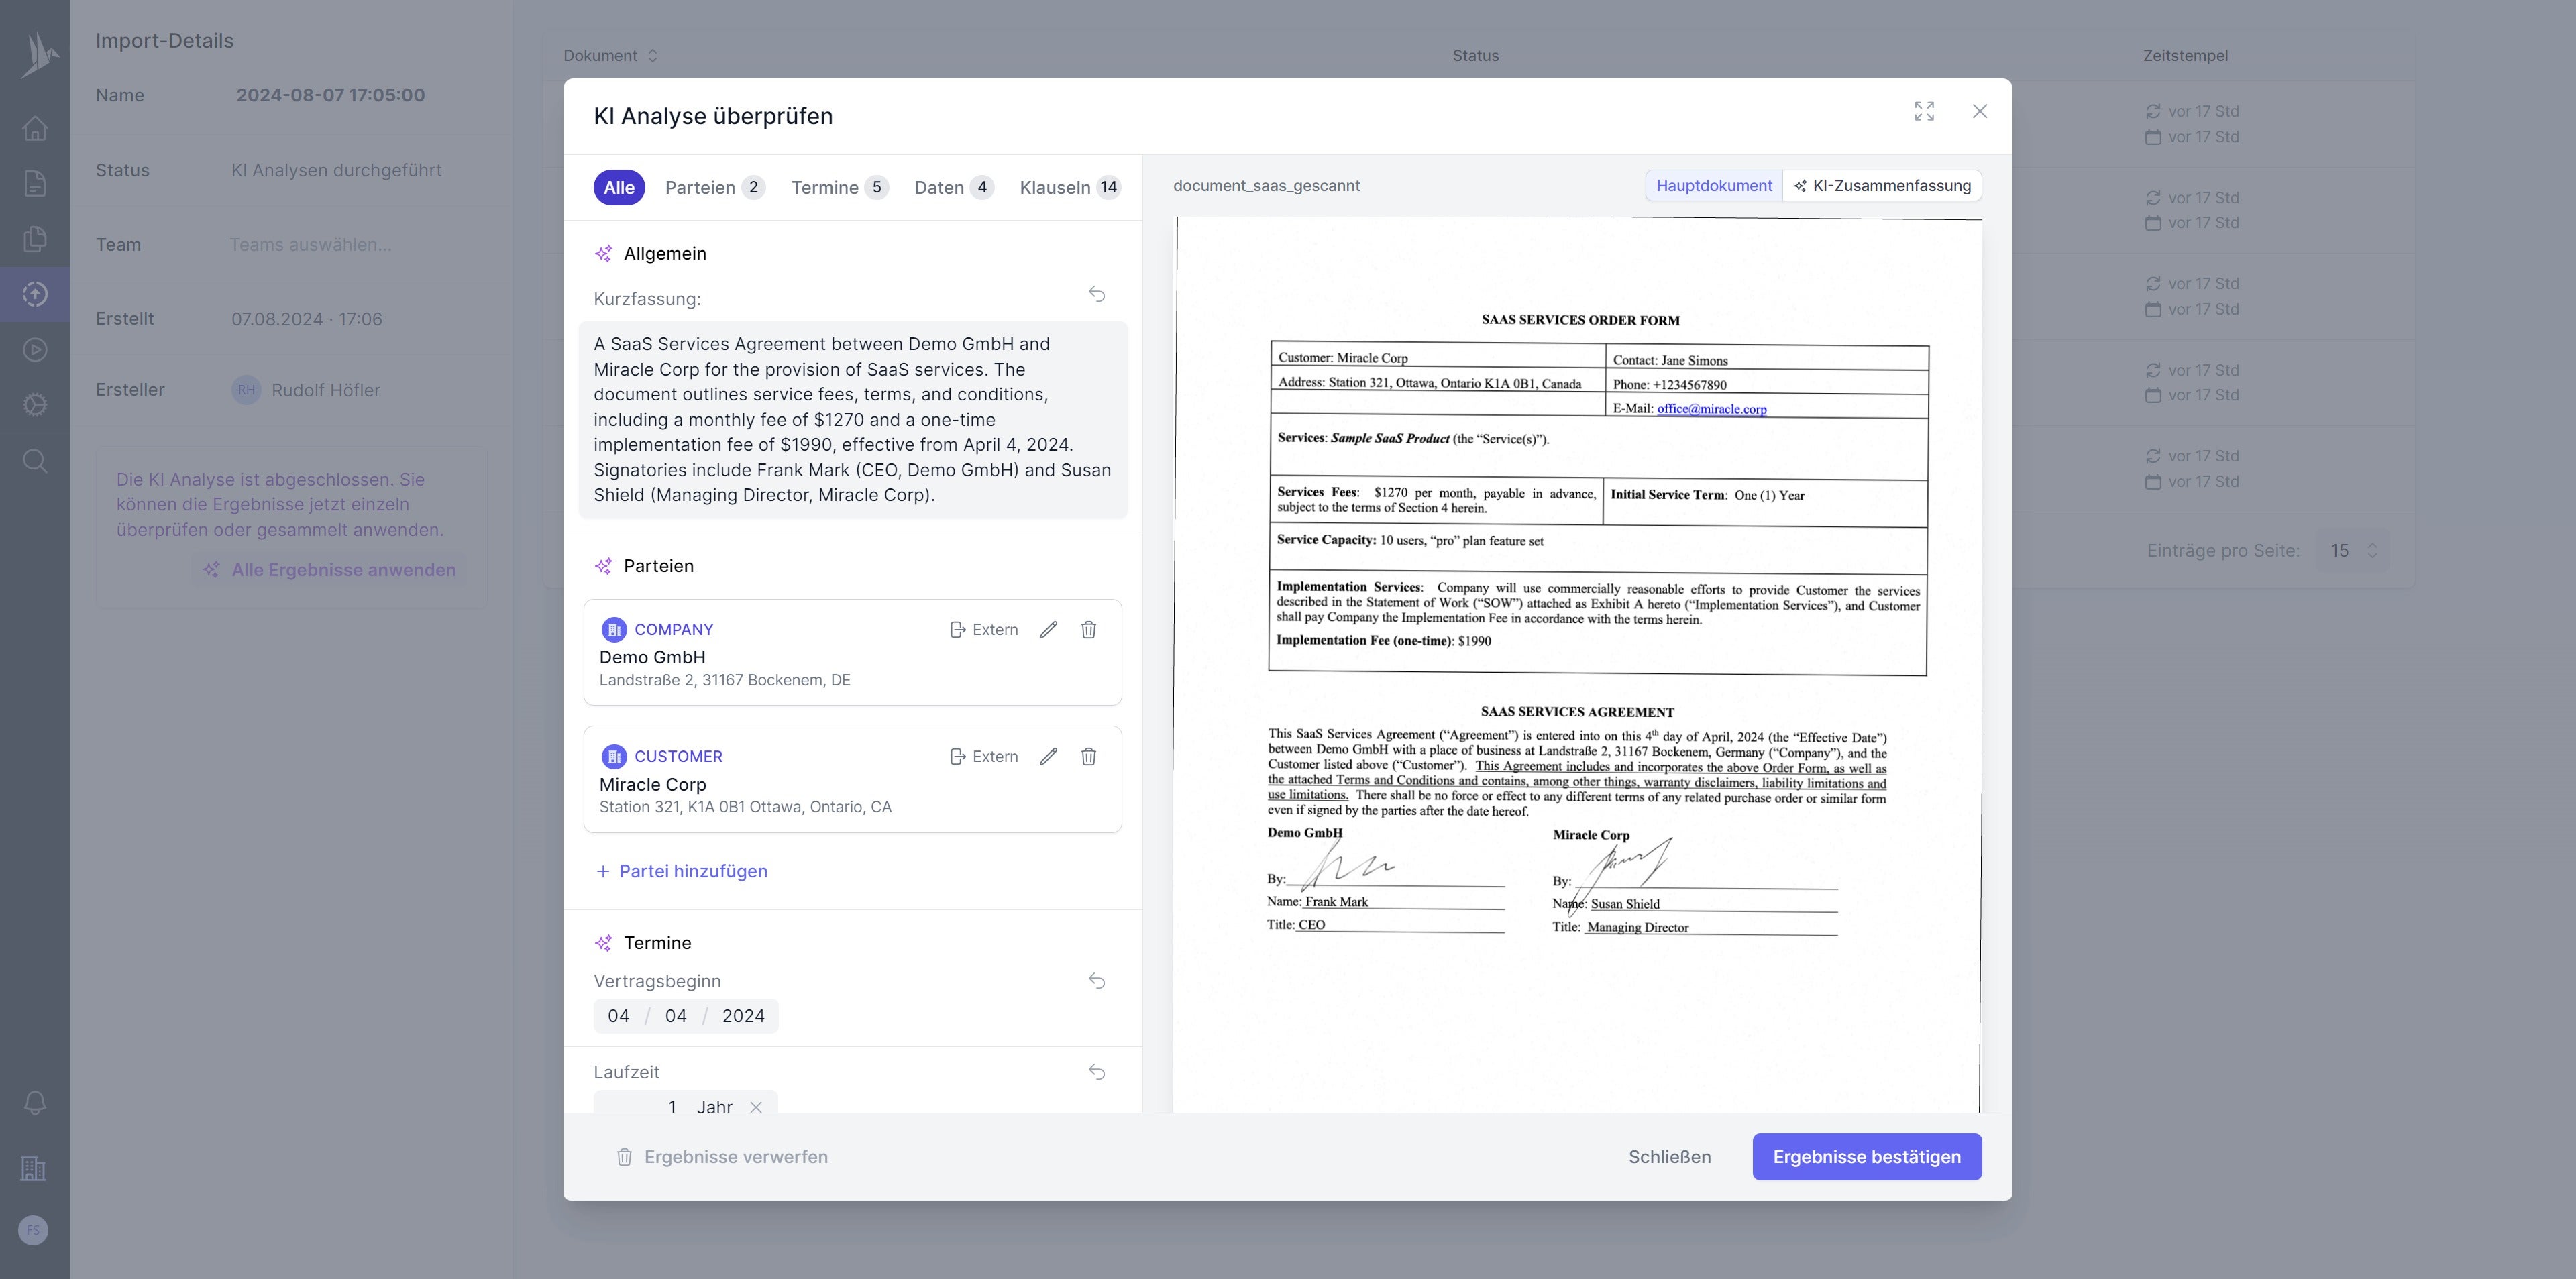Viewport: 2576px width, 1279px height.
Task: Undo the Laufzeit field change
Action: tap(1096, 1072)
